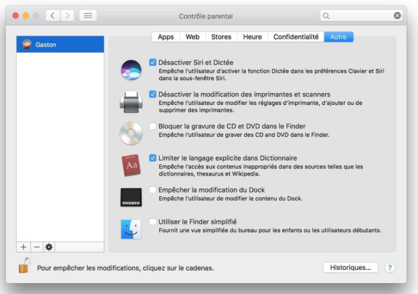Click the Siri icon
The width and height of the screenshot is (418, 294).
pyautogui.click(x=131, y=70)
